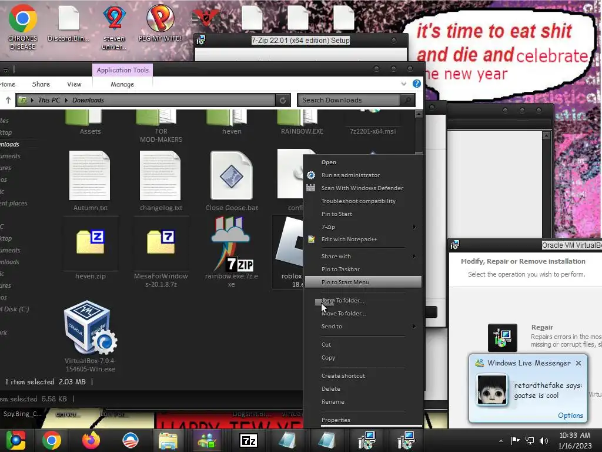The image size is (602, 452).
Task: Open the 7z app in taskbar
Action: click(249, 440)
